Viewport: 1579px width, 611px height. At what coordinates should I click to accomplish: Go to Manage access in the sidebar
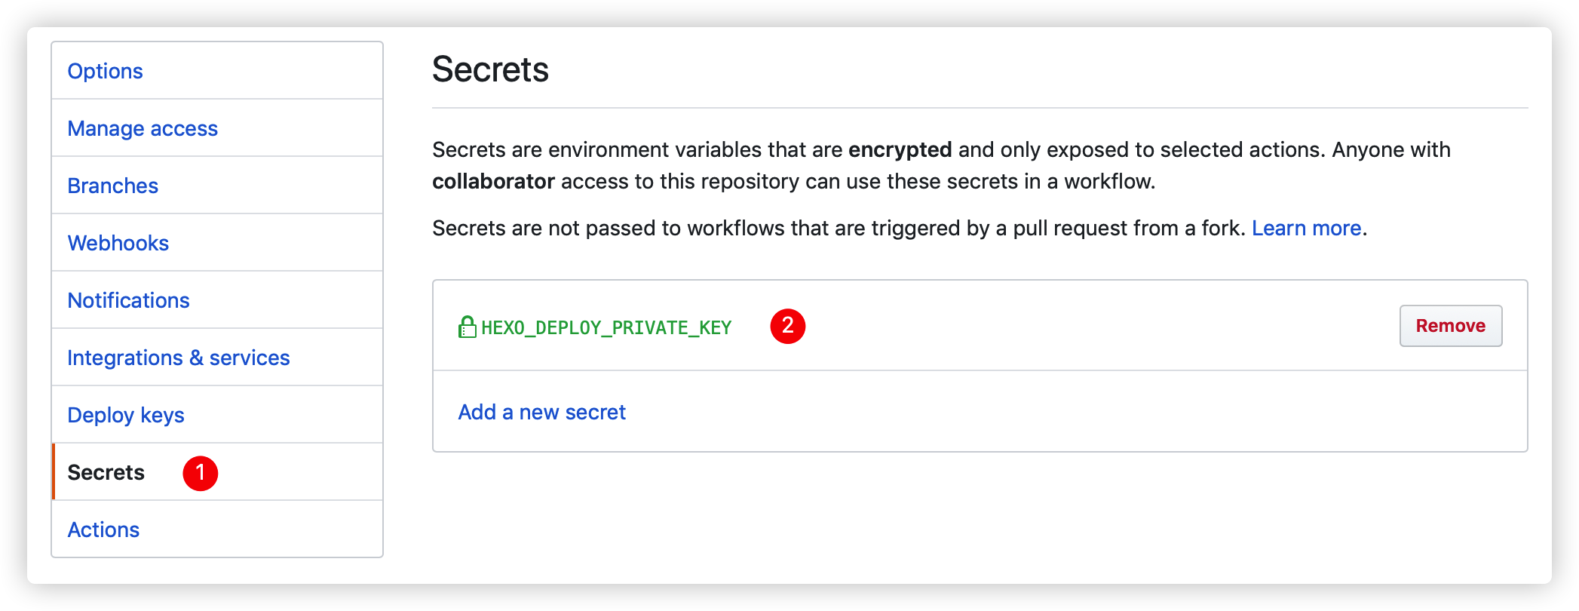pyautogui.click(x=143, y=128)
